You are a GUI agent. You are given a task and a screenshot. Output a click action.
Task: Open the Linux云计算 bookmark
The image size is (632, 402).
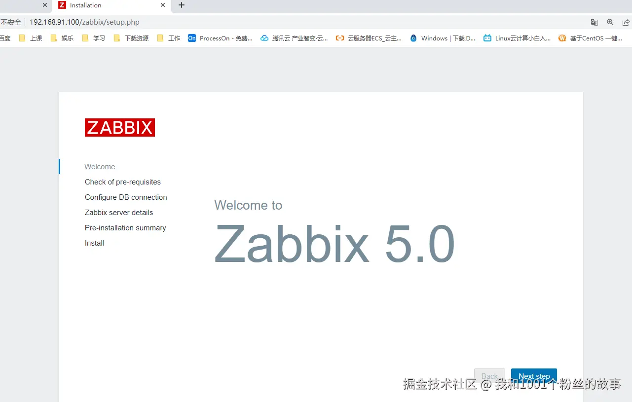tap(517, 38)
